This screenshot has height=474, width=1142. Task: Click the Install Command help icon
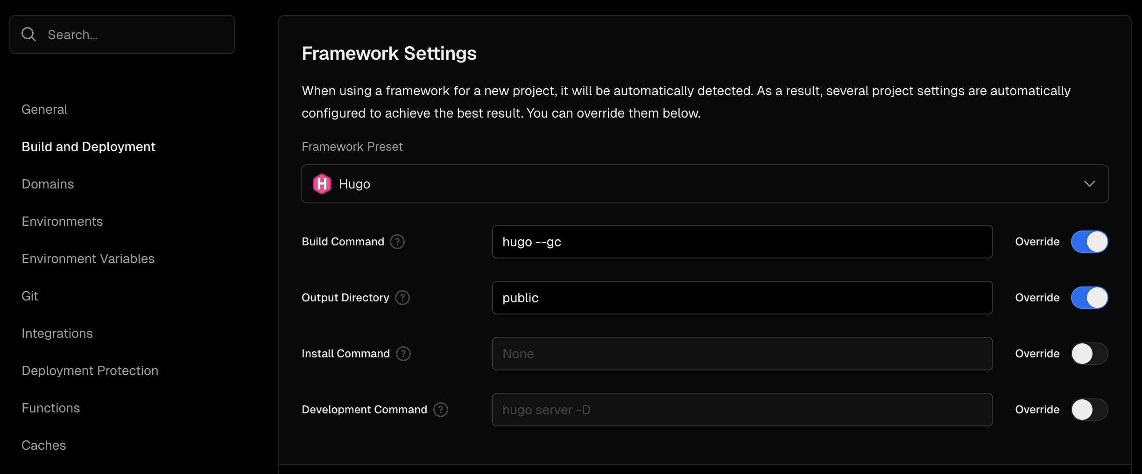click(x=403, y=354)
